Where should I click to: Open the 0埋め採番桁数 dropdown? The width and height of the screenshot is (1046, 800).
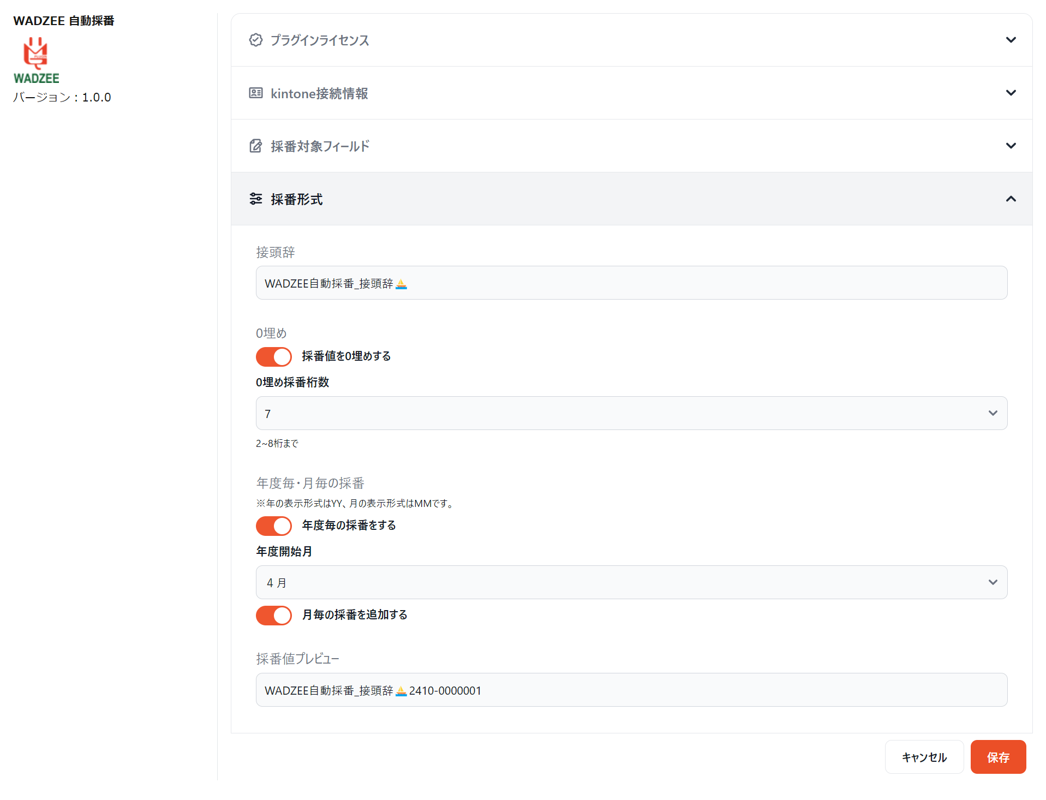pos(631,413)
